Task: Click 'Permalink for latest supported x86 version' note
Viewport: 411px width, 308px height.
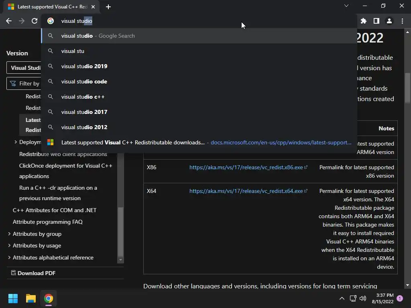Action: point(356,172)
